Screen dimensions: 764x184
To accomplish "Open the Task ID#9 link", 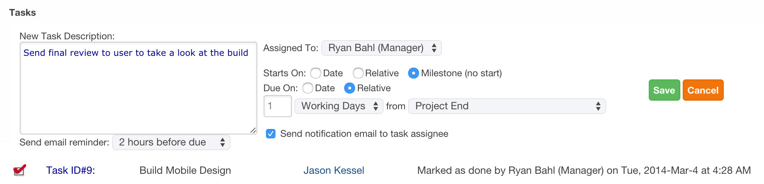I will (x=71, y=170).
